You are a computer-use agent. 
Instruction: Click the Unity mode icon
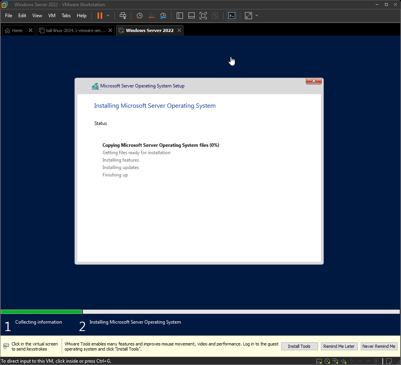215,16
